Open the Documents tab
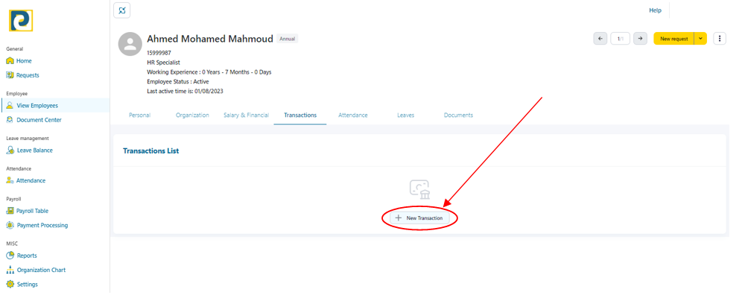The image size is (742, 295). coord(458,115)
